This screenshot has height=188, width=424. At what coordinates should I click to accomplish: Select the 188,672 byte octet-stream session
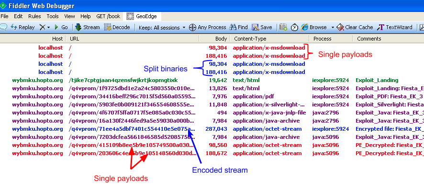click(212, 153)
